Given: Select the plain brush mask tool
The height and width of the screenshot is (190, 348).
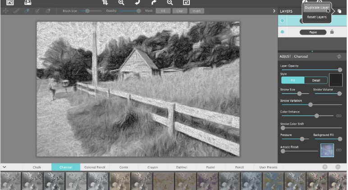Looking at the screenshot, I should 16,11.
